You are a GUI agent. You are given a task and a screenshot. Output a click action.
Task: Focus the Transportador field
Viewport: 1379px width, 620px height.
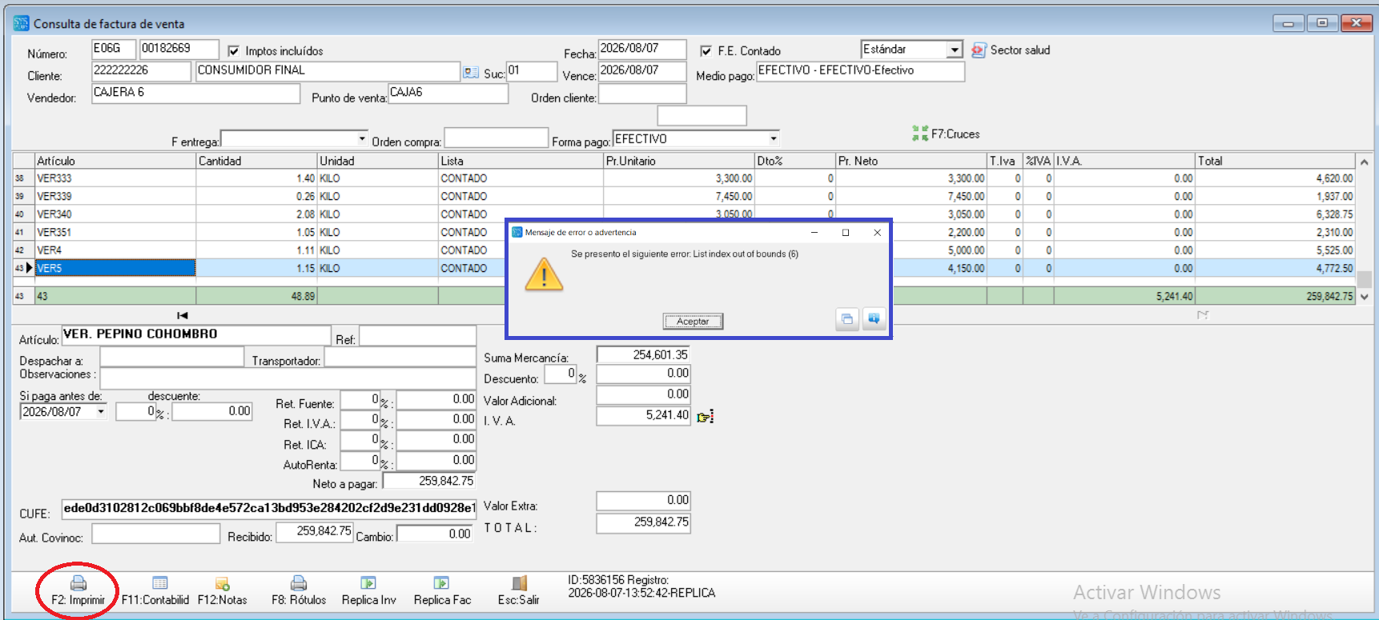pyautogui.click(x=400, y=357)
